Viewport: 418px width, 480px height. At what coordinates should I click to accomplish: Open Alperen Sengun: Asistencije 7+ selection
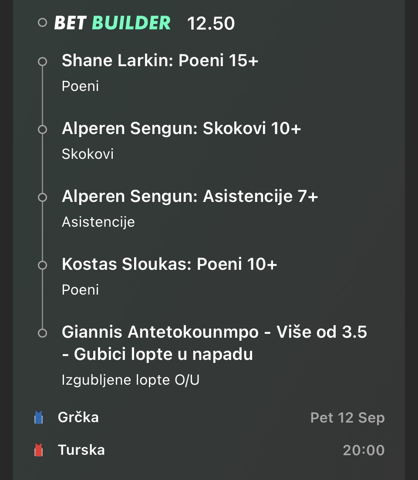[x=190, y=197]
